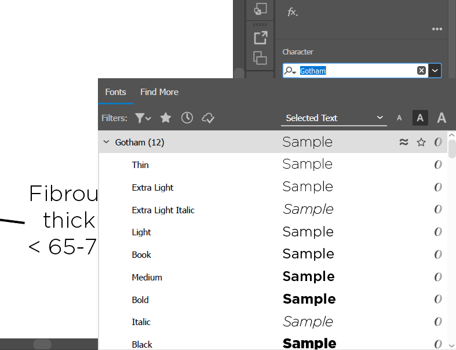This screenshot has height=350, width=456.
Task: Select medium sample text size A
Action: coord(420,118)
